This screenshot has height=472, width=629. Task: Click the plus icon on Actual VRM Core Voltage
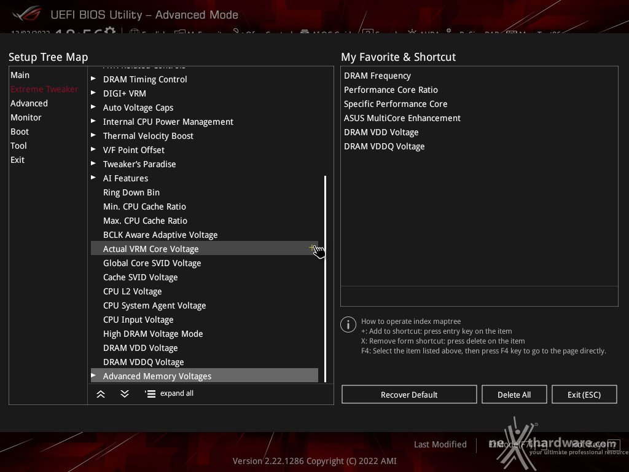click(311, 248)
